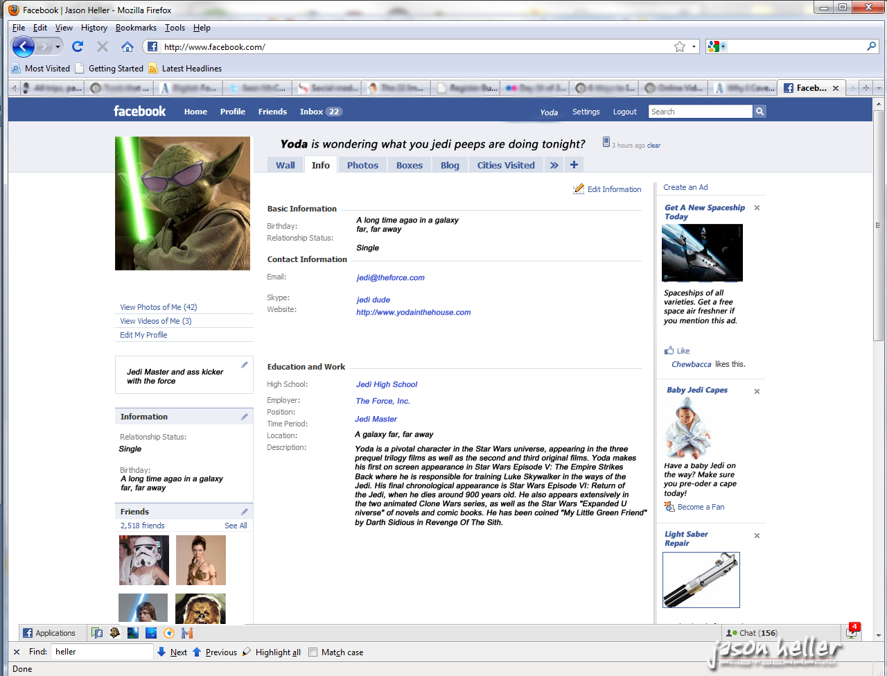Click the stormtrooper friend thumbnail
The width and height of the screenshot is (887, 676).
144,560
